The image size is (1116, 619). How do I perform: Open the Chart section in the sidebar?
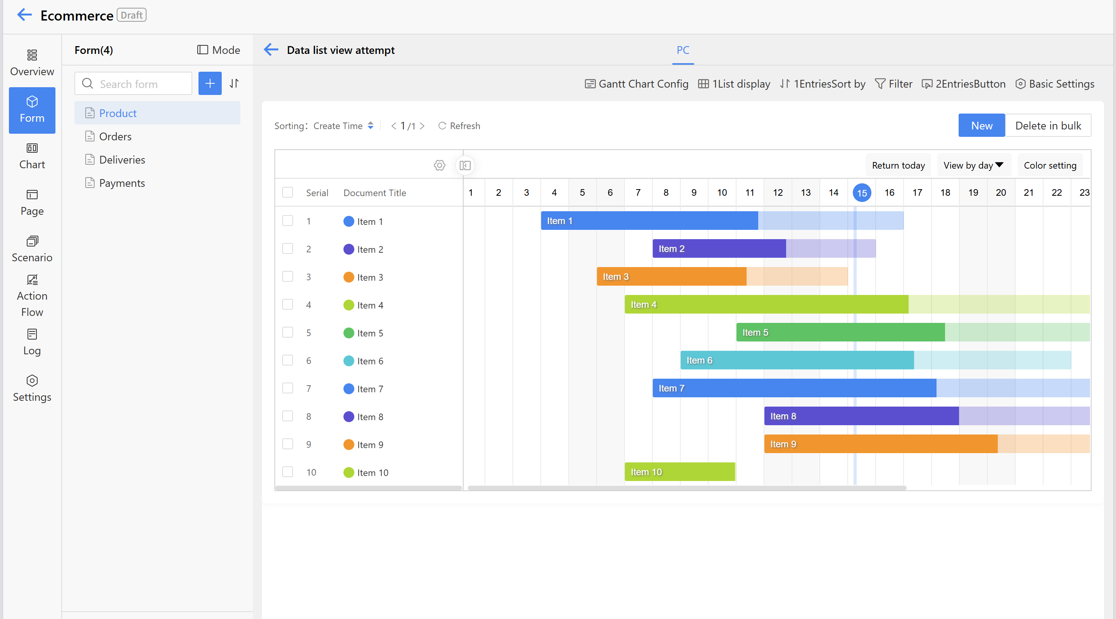[32, 156]
